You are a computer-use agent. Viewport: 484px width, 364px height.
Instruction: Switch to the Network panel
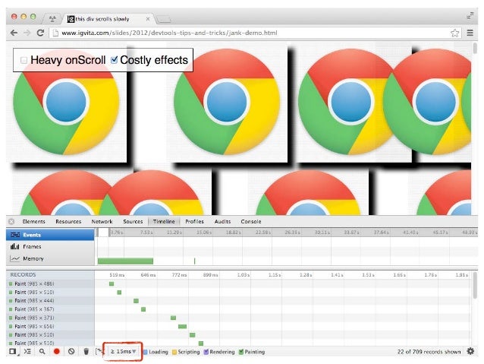tap(102, 221)
